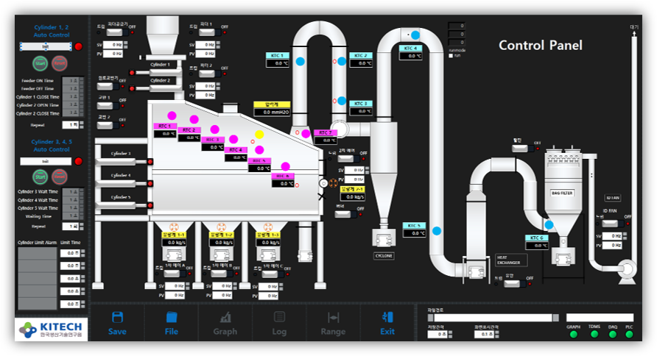Step up the first Limit Time value

click(83, 252)
